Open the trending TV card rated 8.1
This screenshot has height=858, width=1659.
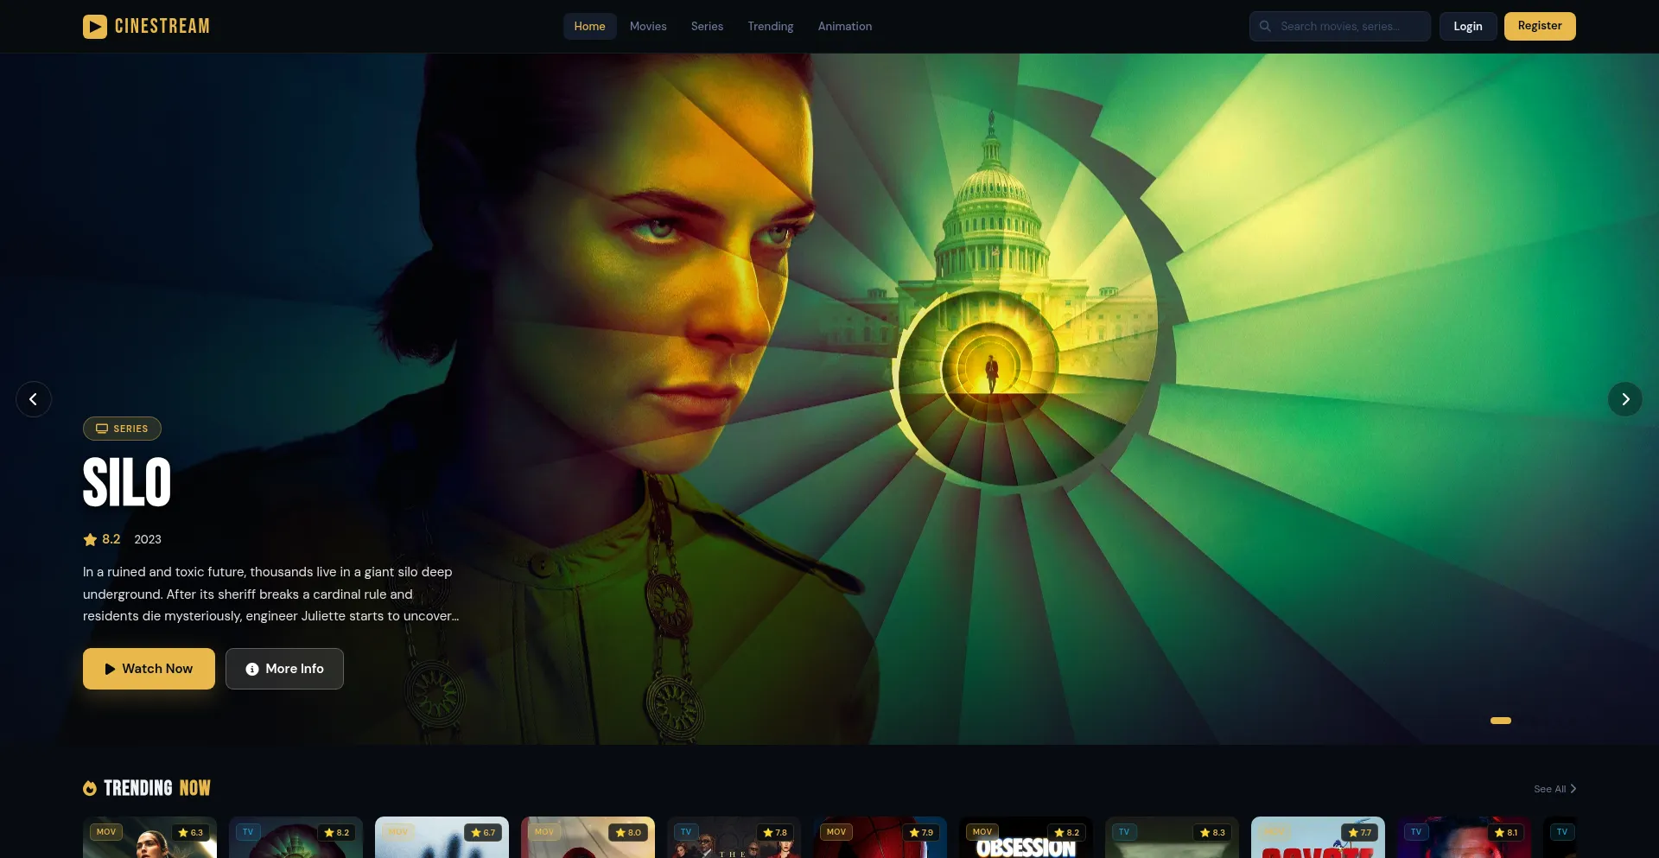1464,837
